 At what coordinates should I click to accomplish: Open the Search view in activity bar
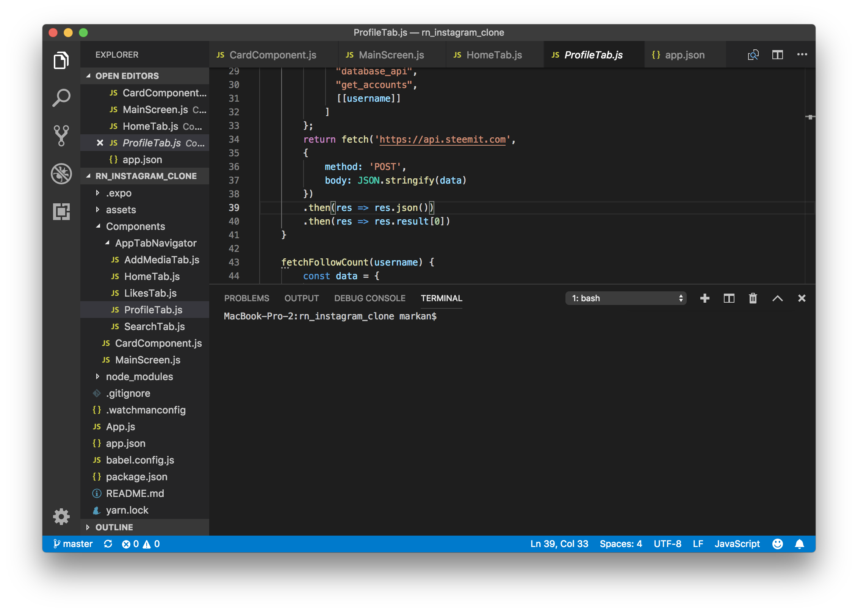[x=61, y=98]
